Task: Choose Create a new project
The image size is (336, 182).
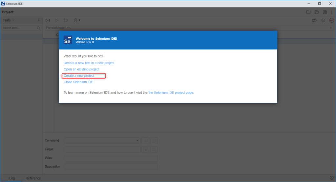Action: click(79, 75)
